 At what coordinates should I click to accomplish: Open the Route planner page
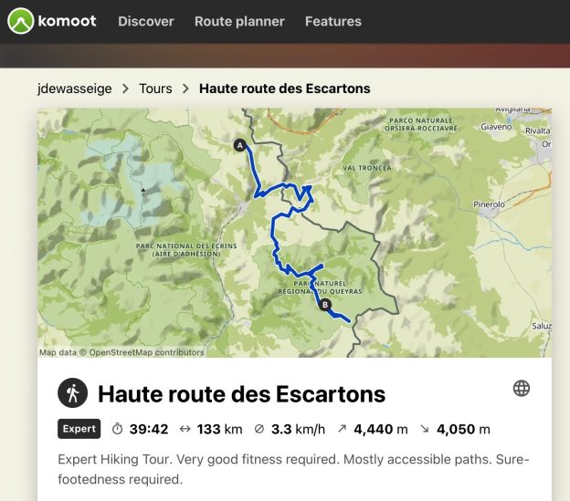point(239,21)
